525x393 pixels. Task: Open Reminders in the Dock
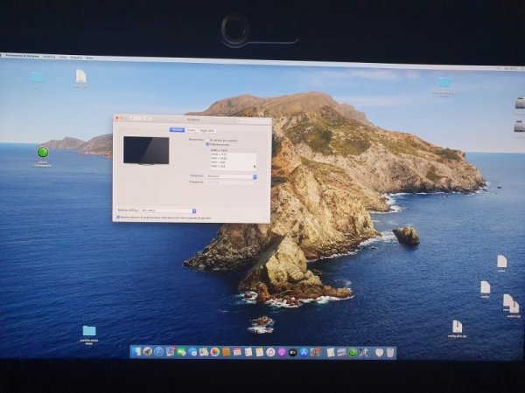tap(248, 352)
